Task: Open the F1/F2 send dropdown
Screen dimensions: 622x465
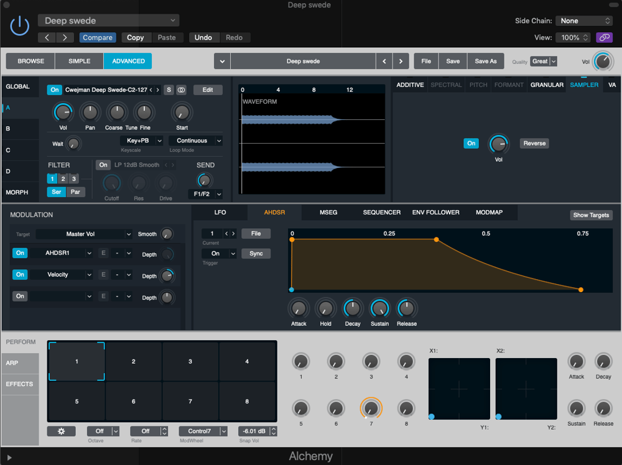Action: (x=205, y=194)
